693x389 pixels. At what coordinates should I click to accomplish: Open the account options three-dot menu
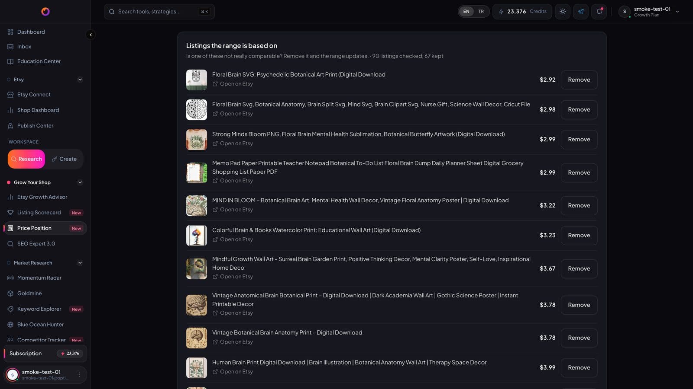79,375
